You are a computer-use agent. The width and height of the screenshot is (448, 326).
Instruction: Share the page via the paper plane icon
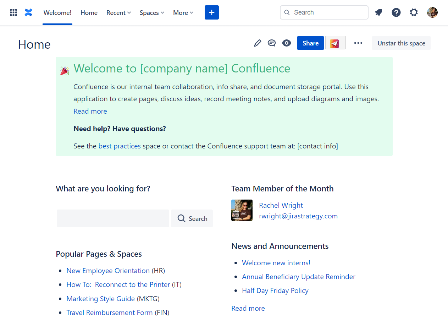335,43
